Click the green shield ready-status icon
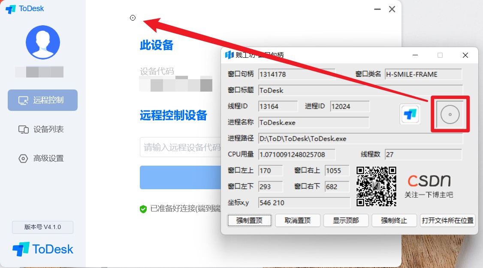The height and width of the screenshot is (268, 483). [x=143, y=209]
